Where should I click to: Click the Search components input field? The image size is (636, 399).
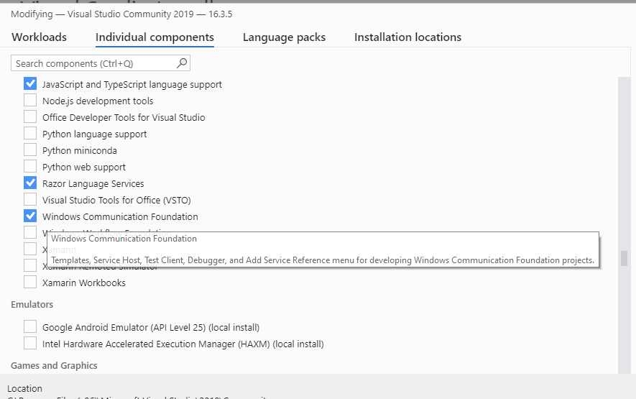pyautogui.click(x=93, y=64)
